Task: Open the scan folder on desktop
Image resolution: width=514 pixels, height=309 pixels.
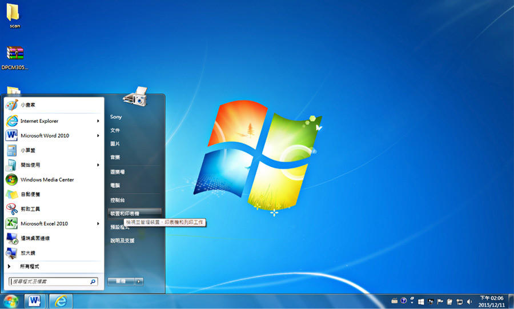Action: 14,16
